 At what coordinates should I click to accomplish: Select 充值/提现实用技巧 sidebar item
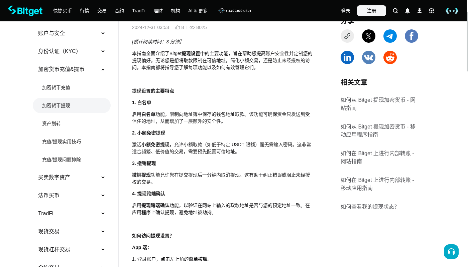click(72, 142)
